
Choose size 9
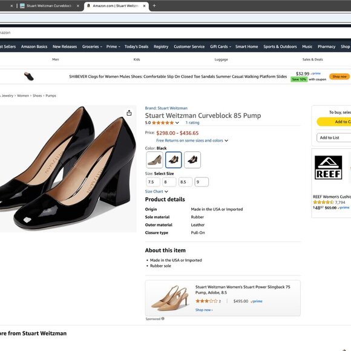point(202,182)
